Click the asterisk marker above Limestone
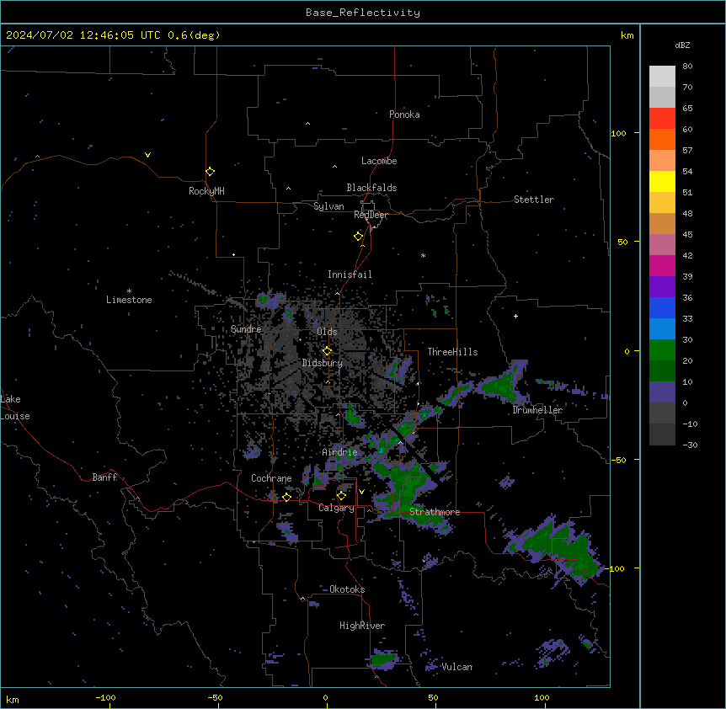This screenshot has height=709, width=726. tap(129, 291)
